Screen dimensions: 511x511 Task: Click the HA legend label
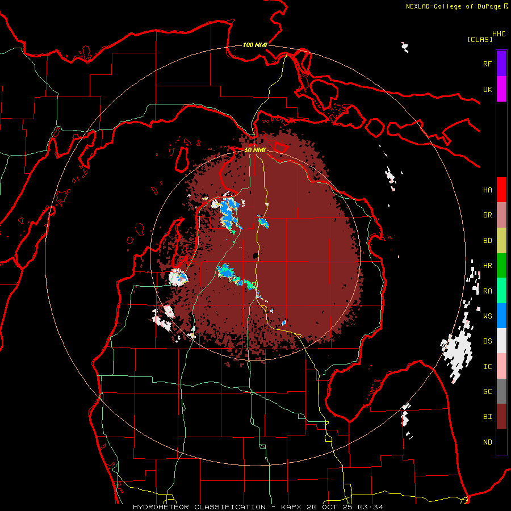tap(487, 190)
